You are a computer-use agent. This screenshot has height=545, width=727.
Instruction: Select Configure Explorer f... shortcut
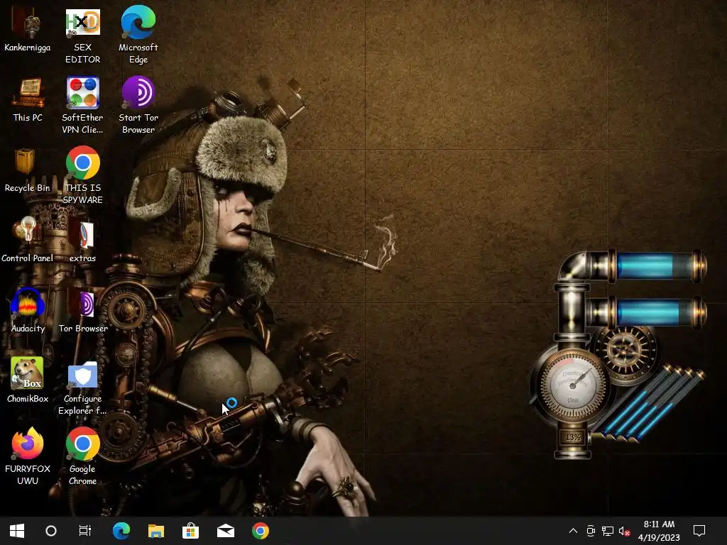point(82,387)
